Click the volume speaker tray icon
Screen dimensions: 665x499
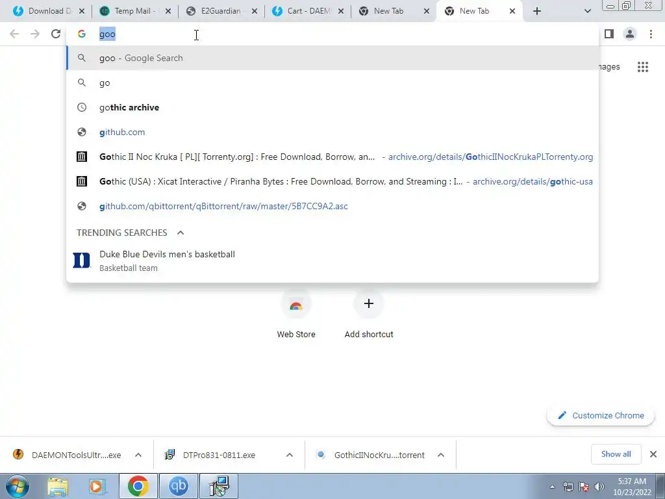coord(599,487)
